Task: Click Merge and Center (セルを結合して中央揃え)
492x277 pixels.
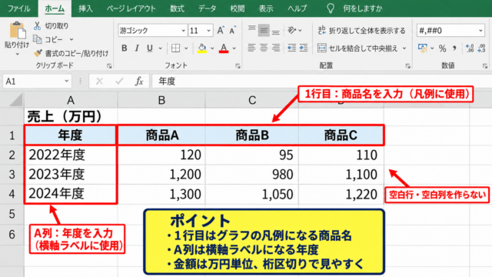Action: [x=357, y=48]
